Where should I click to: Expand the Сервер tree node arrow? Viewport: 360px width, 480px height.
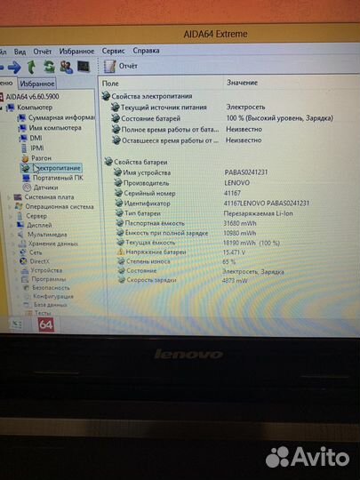coord(11,216)
